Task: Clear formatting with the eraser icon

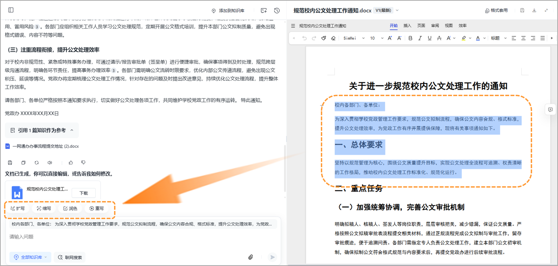Action: point(333,38)
